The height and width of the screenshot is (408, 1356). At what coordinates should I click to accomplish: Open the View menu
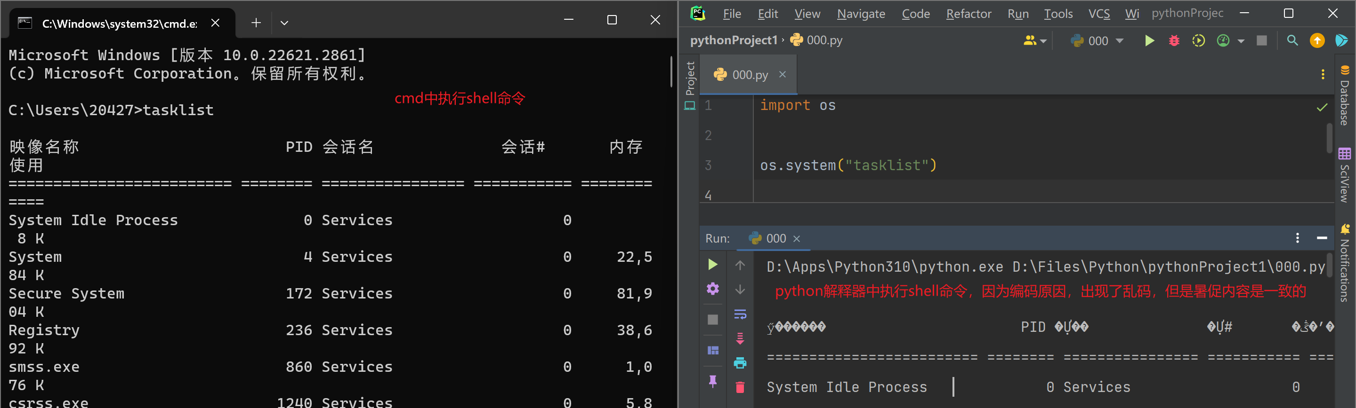click(807, 14)
